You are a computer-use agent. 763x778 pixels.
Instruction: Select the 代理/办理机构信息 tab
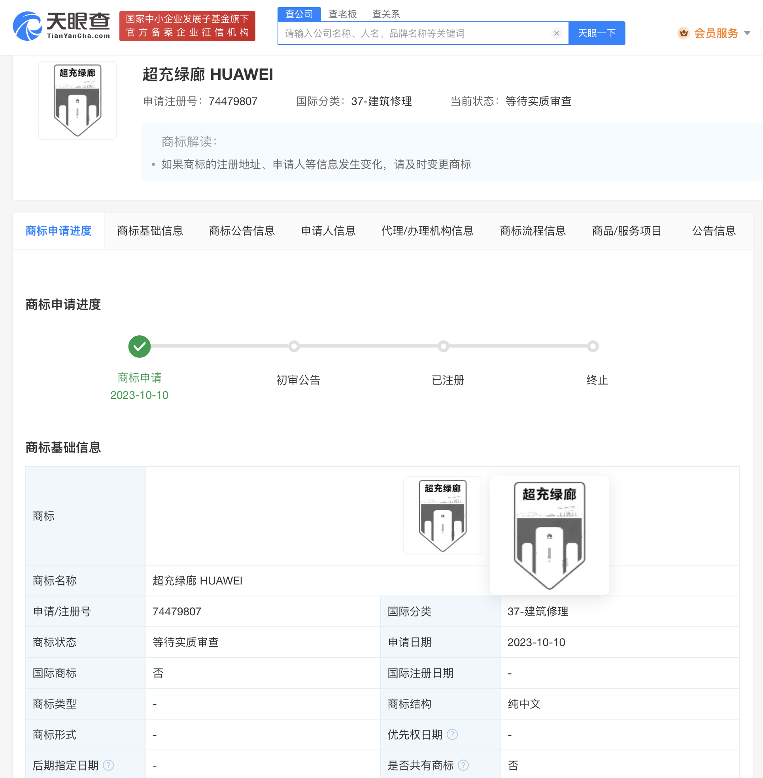pyautogui.click(x=428, y=231)
